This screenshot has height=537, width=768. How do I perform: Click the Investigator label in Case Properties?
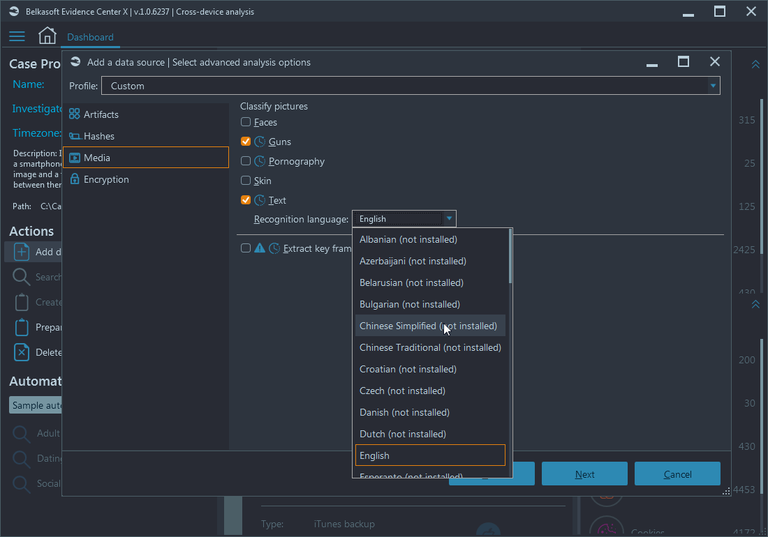(37, 109)
